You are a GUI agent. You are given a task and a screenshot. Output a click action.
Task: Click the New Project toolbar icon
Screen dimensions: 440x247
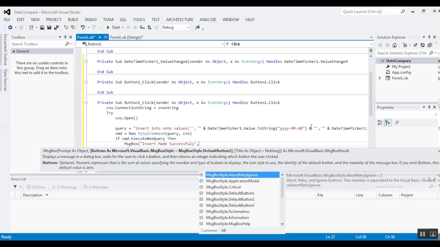click(31, 27)
